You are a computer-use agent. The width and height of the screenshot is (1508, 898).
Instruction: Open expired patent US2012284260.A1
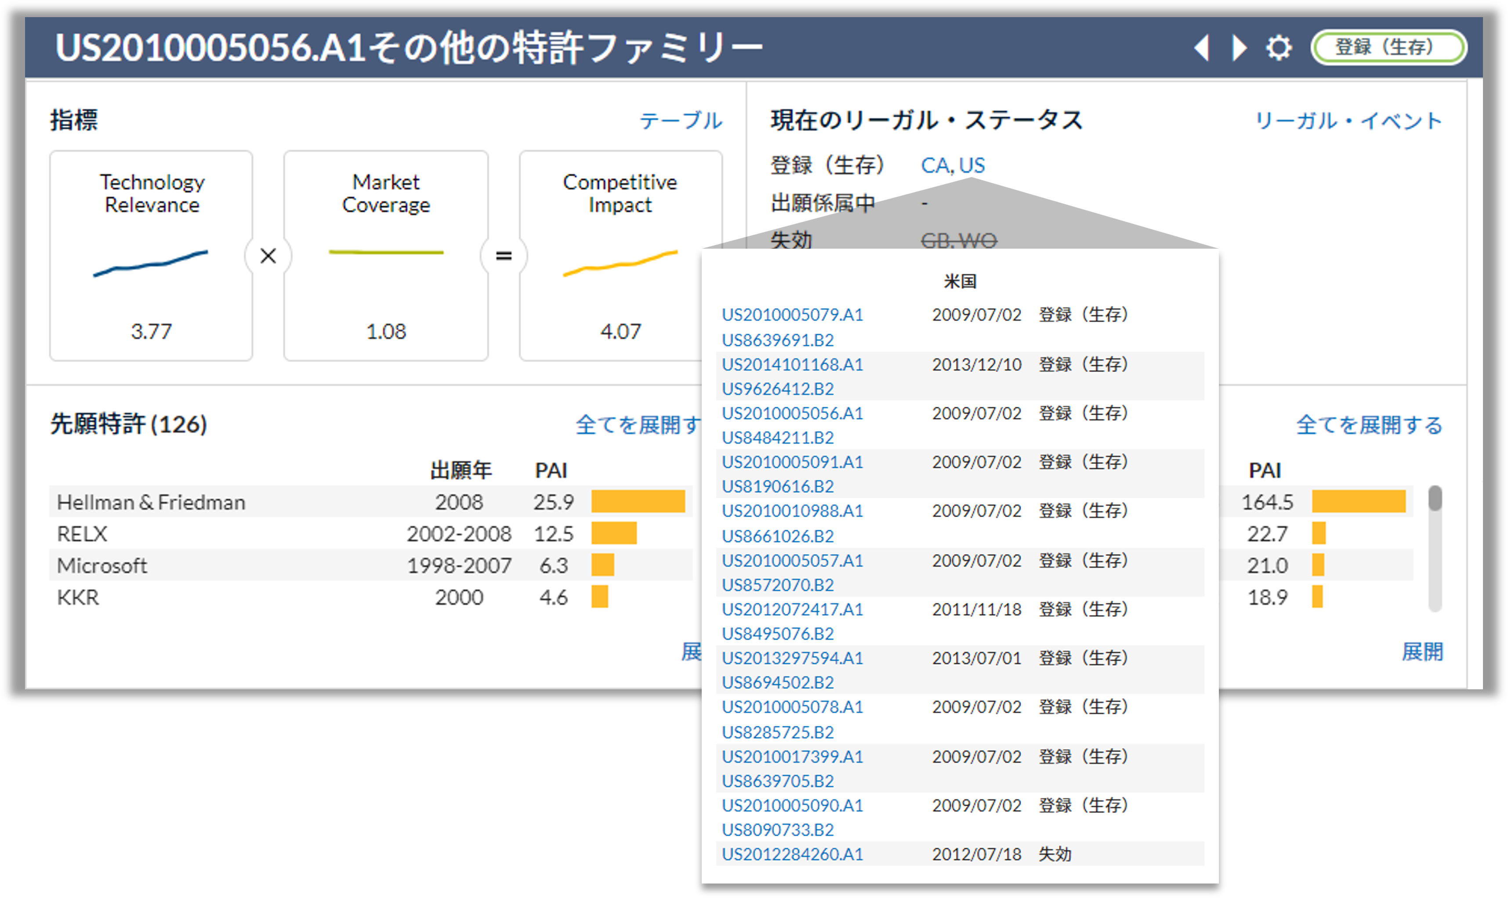[x=792, y=855]
